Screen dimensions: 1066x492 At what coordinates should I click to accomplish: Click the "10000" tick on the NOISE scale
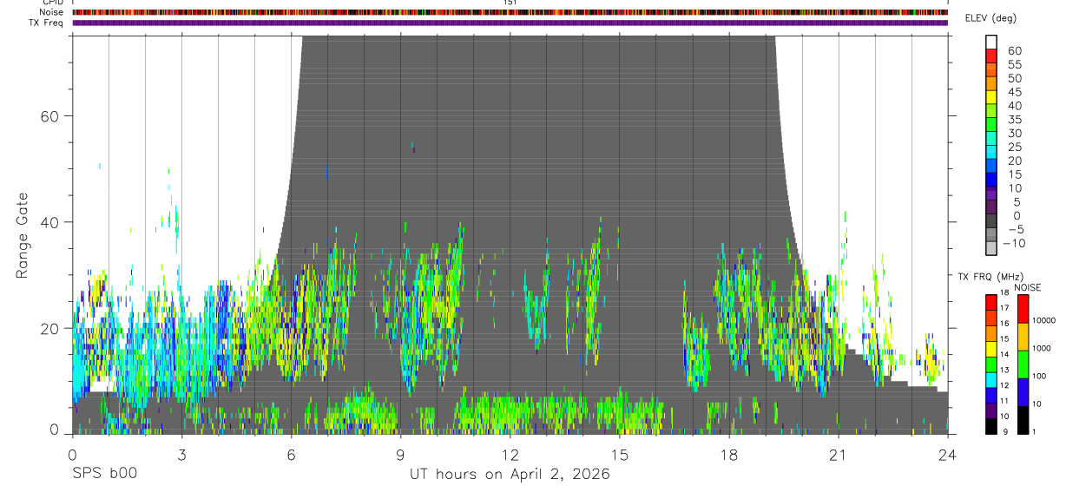click(x=1044, y=320)
